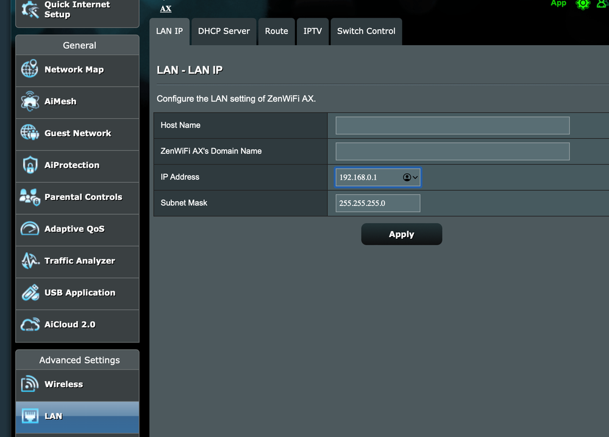The image size is (609, 437).
Task: Click the AiProtection shield lock icon
Action: pyautogui.click(x=30, y=165)
